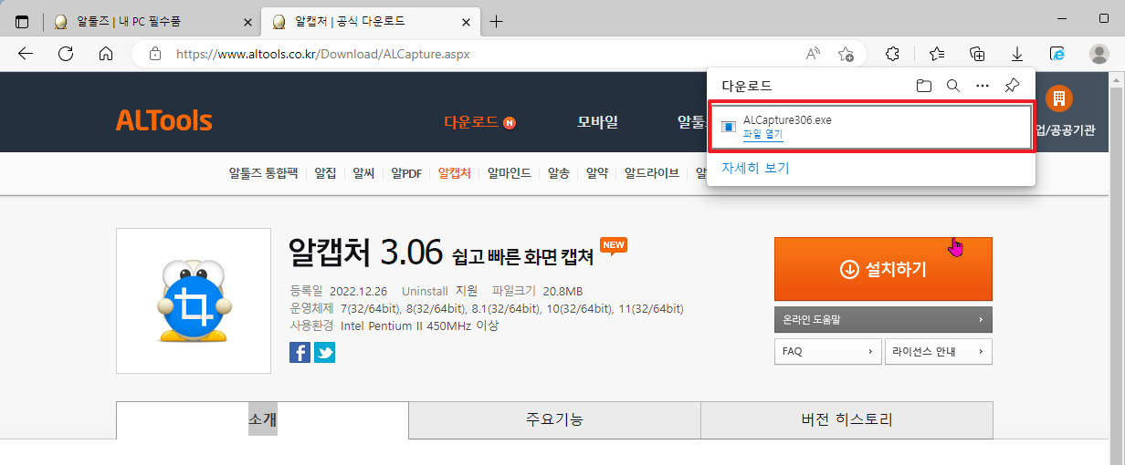Go to 알마인드 product page
Screen dimensions: 1125x465
click(x=509, y=172)
